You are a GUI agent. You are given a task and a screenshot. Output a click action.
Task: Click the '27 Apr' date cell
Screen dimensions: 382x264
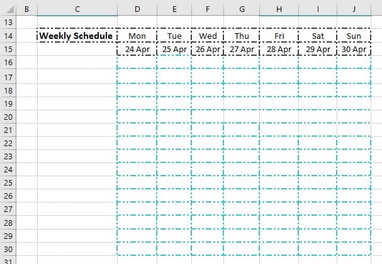[x=242, y=49]
